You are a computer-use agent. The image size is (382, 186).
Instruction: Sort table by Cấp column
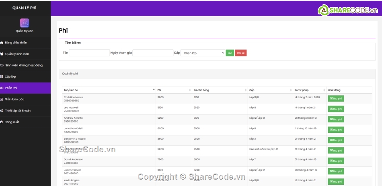(x=270, y=90)
